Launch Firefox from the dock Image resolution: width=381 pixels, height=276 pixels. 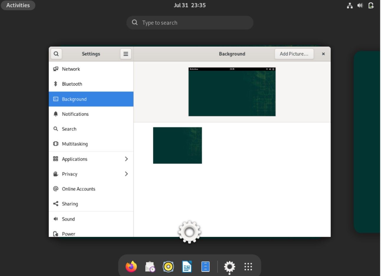click(131, 267)
